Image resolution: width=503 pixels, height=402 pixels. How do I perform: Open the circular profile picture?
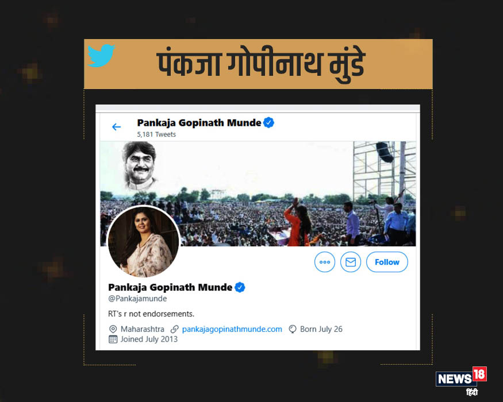143,241
